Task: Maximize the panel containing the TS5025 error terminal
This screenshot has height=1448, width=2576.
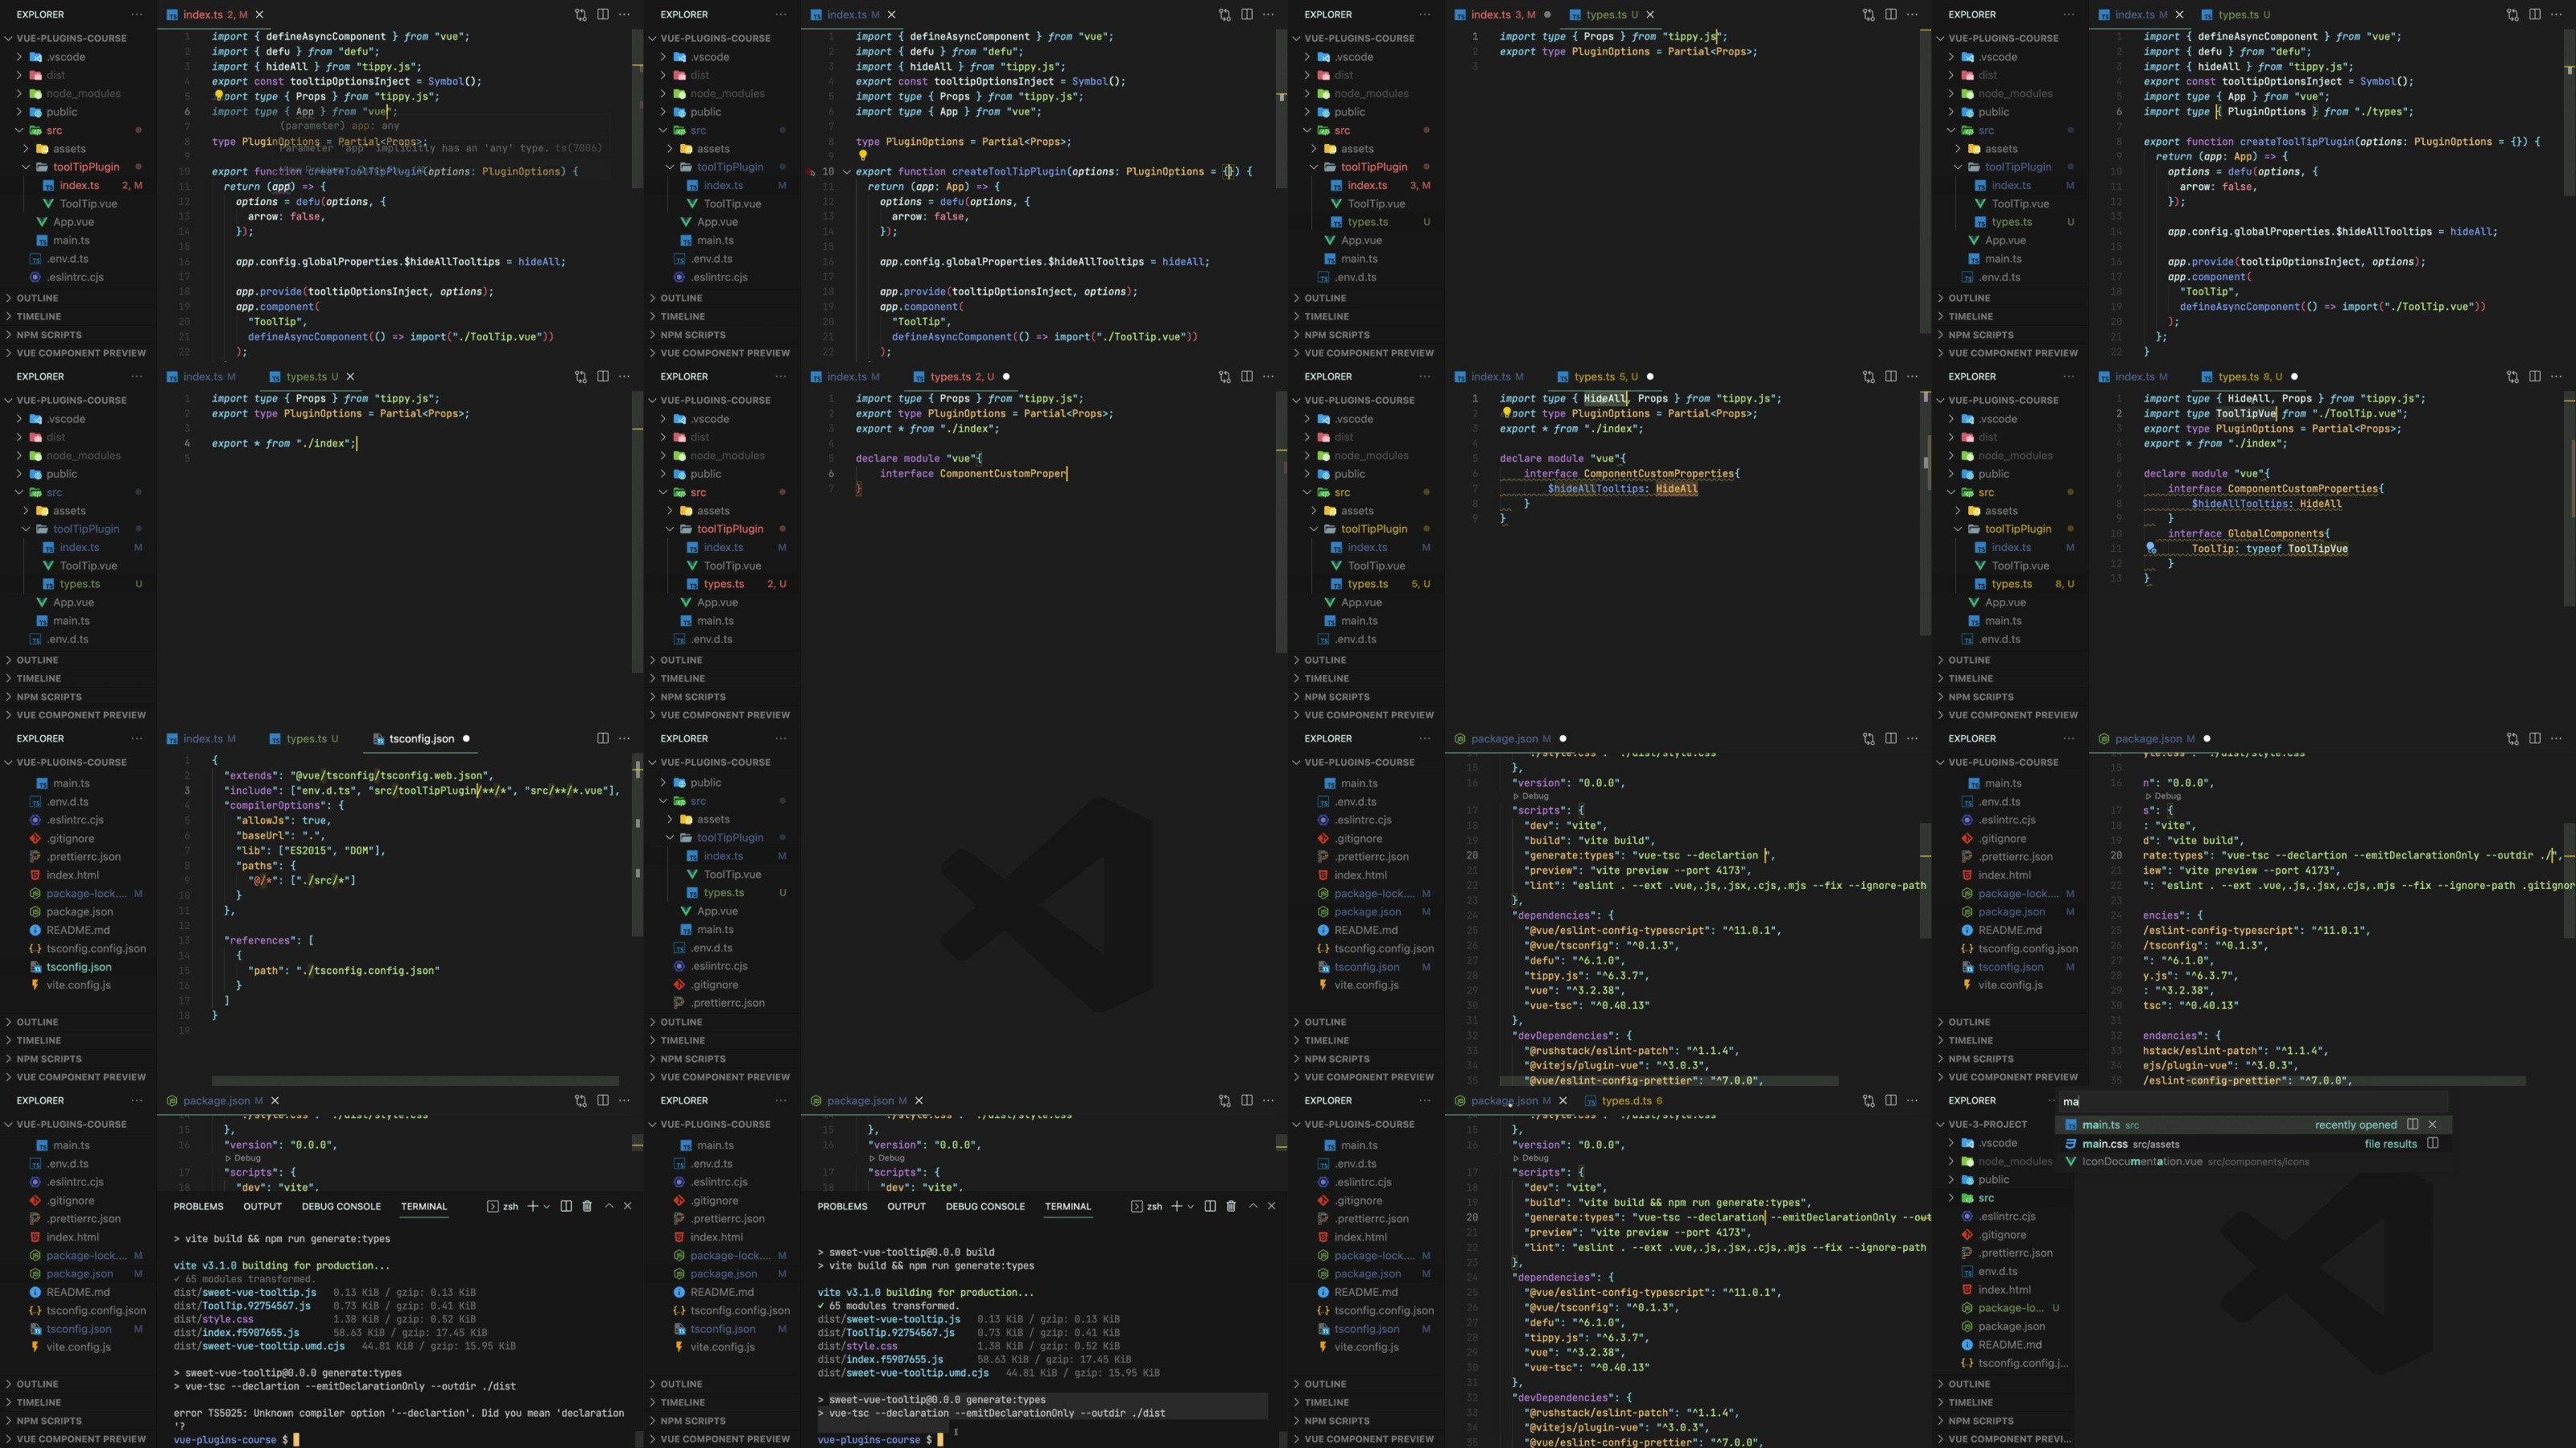Action: point(609,1206)
